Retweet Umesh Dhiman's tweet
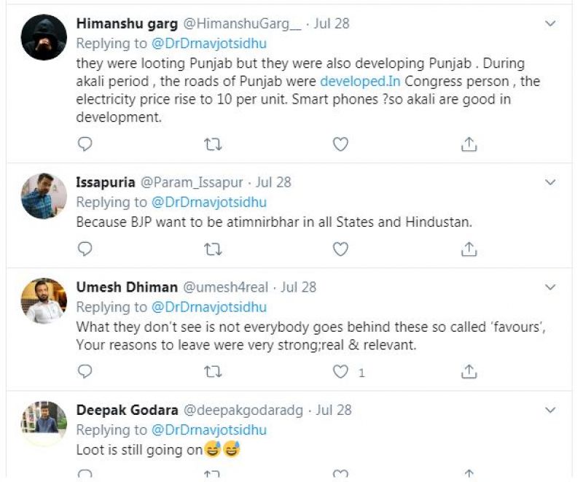 click(212, 372)
